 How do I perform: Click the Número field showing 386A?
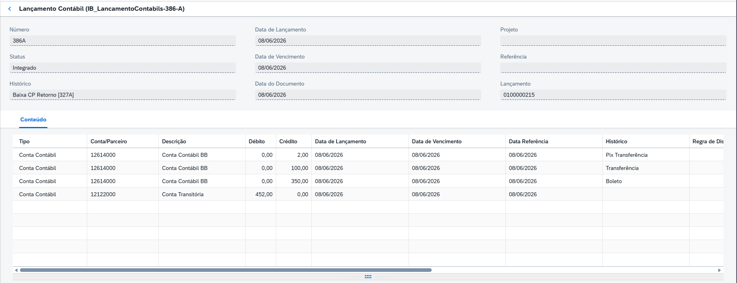tap(122, 41)
